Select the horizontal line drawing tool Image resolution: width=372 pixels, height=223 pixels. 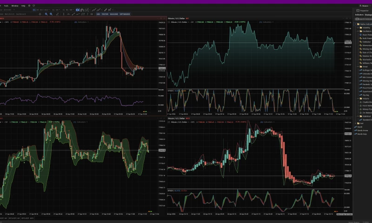(x=68, y=14)
